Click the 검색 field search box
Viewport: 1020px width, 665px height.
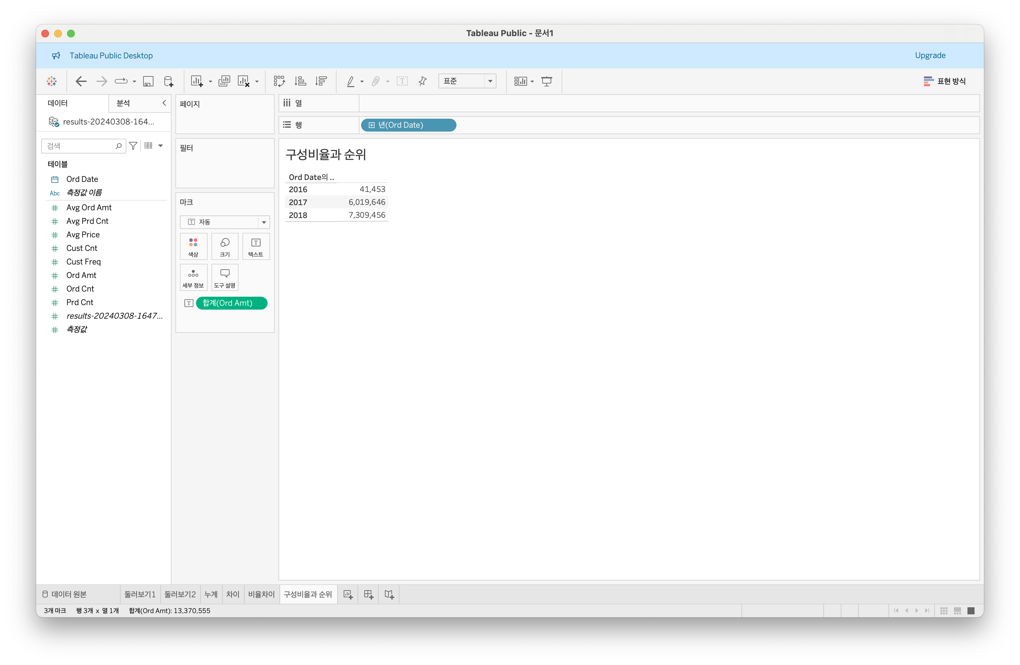pyautogui.click(x=80, y=146)
